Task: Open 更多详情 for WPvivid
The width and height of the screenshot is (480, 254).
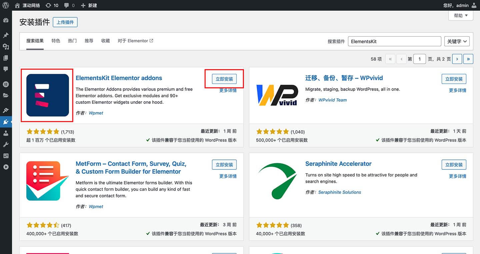Action: [458, 90]
